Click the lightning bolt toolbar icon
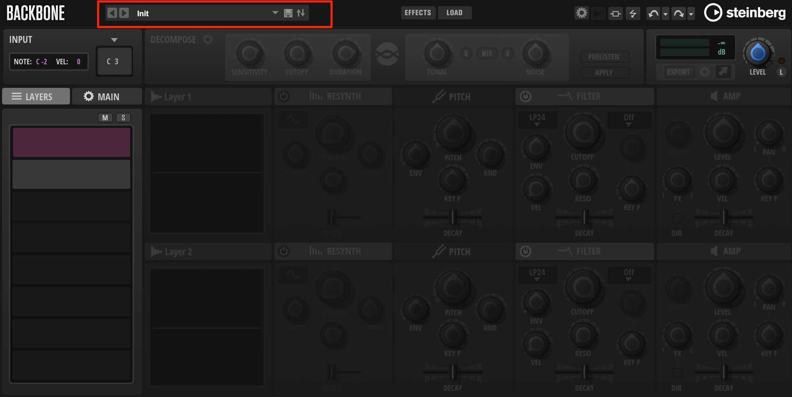792x397 pixels. click(633, 13)
